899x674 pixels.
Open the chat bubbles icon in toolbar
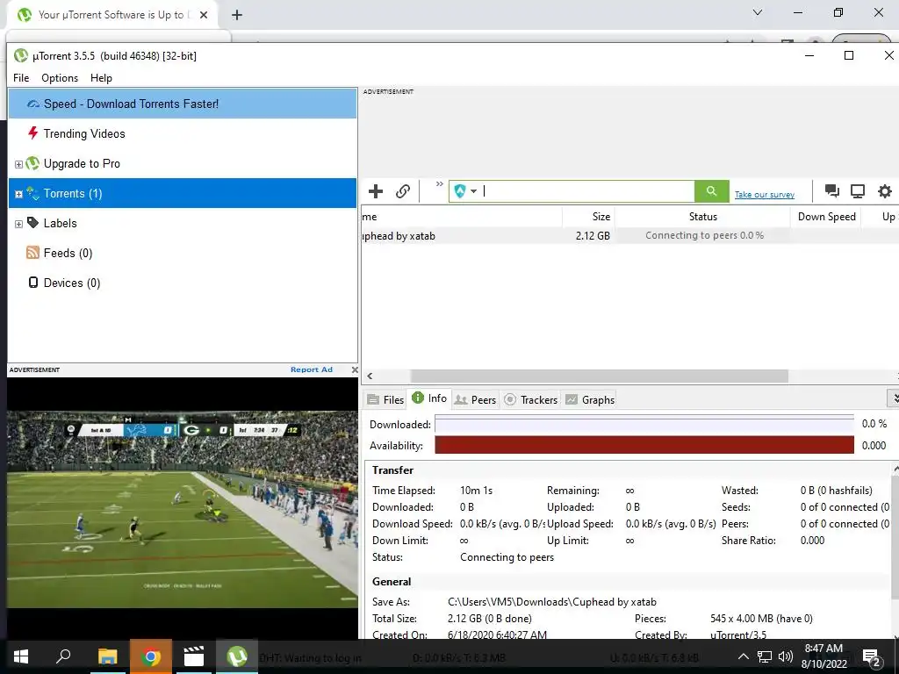pos(832,190)
